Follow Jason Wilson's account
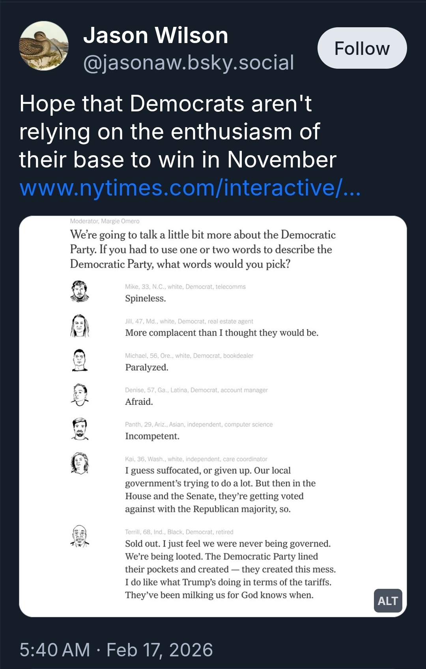The height and width of the screenshot is (669, 426). click(x=362, y=48)
